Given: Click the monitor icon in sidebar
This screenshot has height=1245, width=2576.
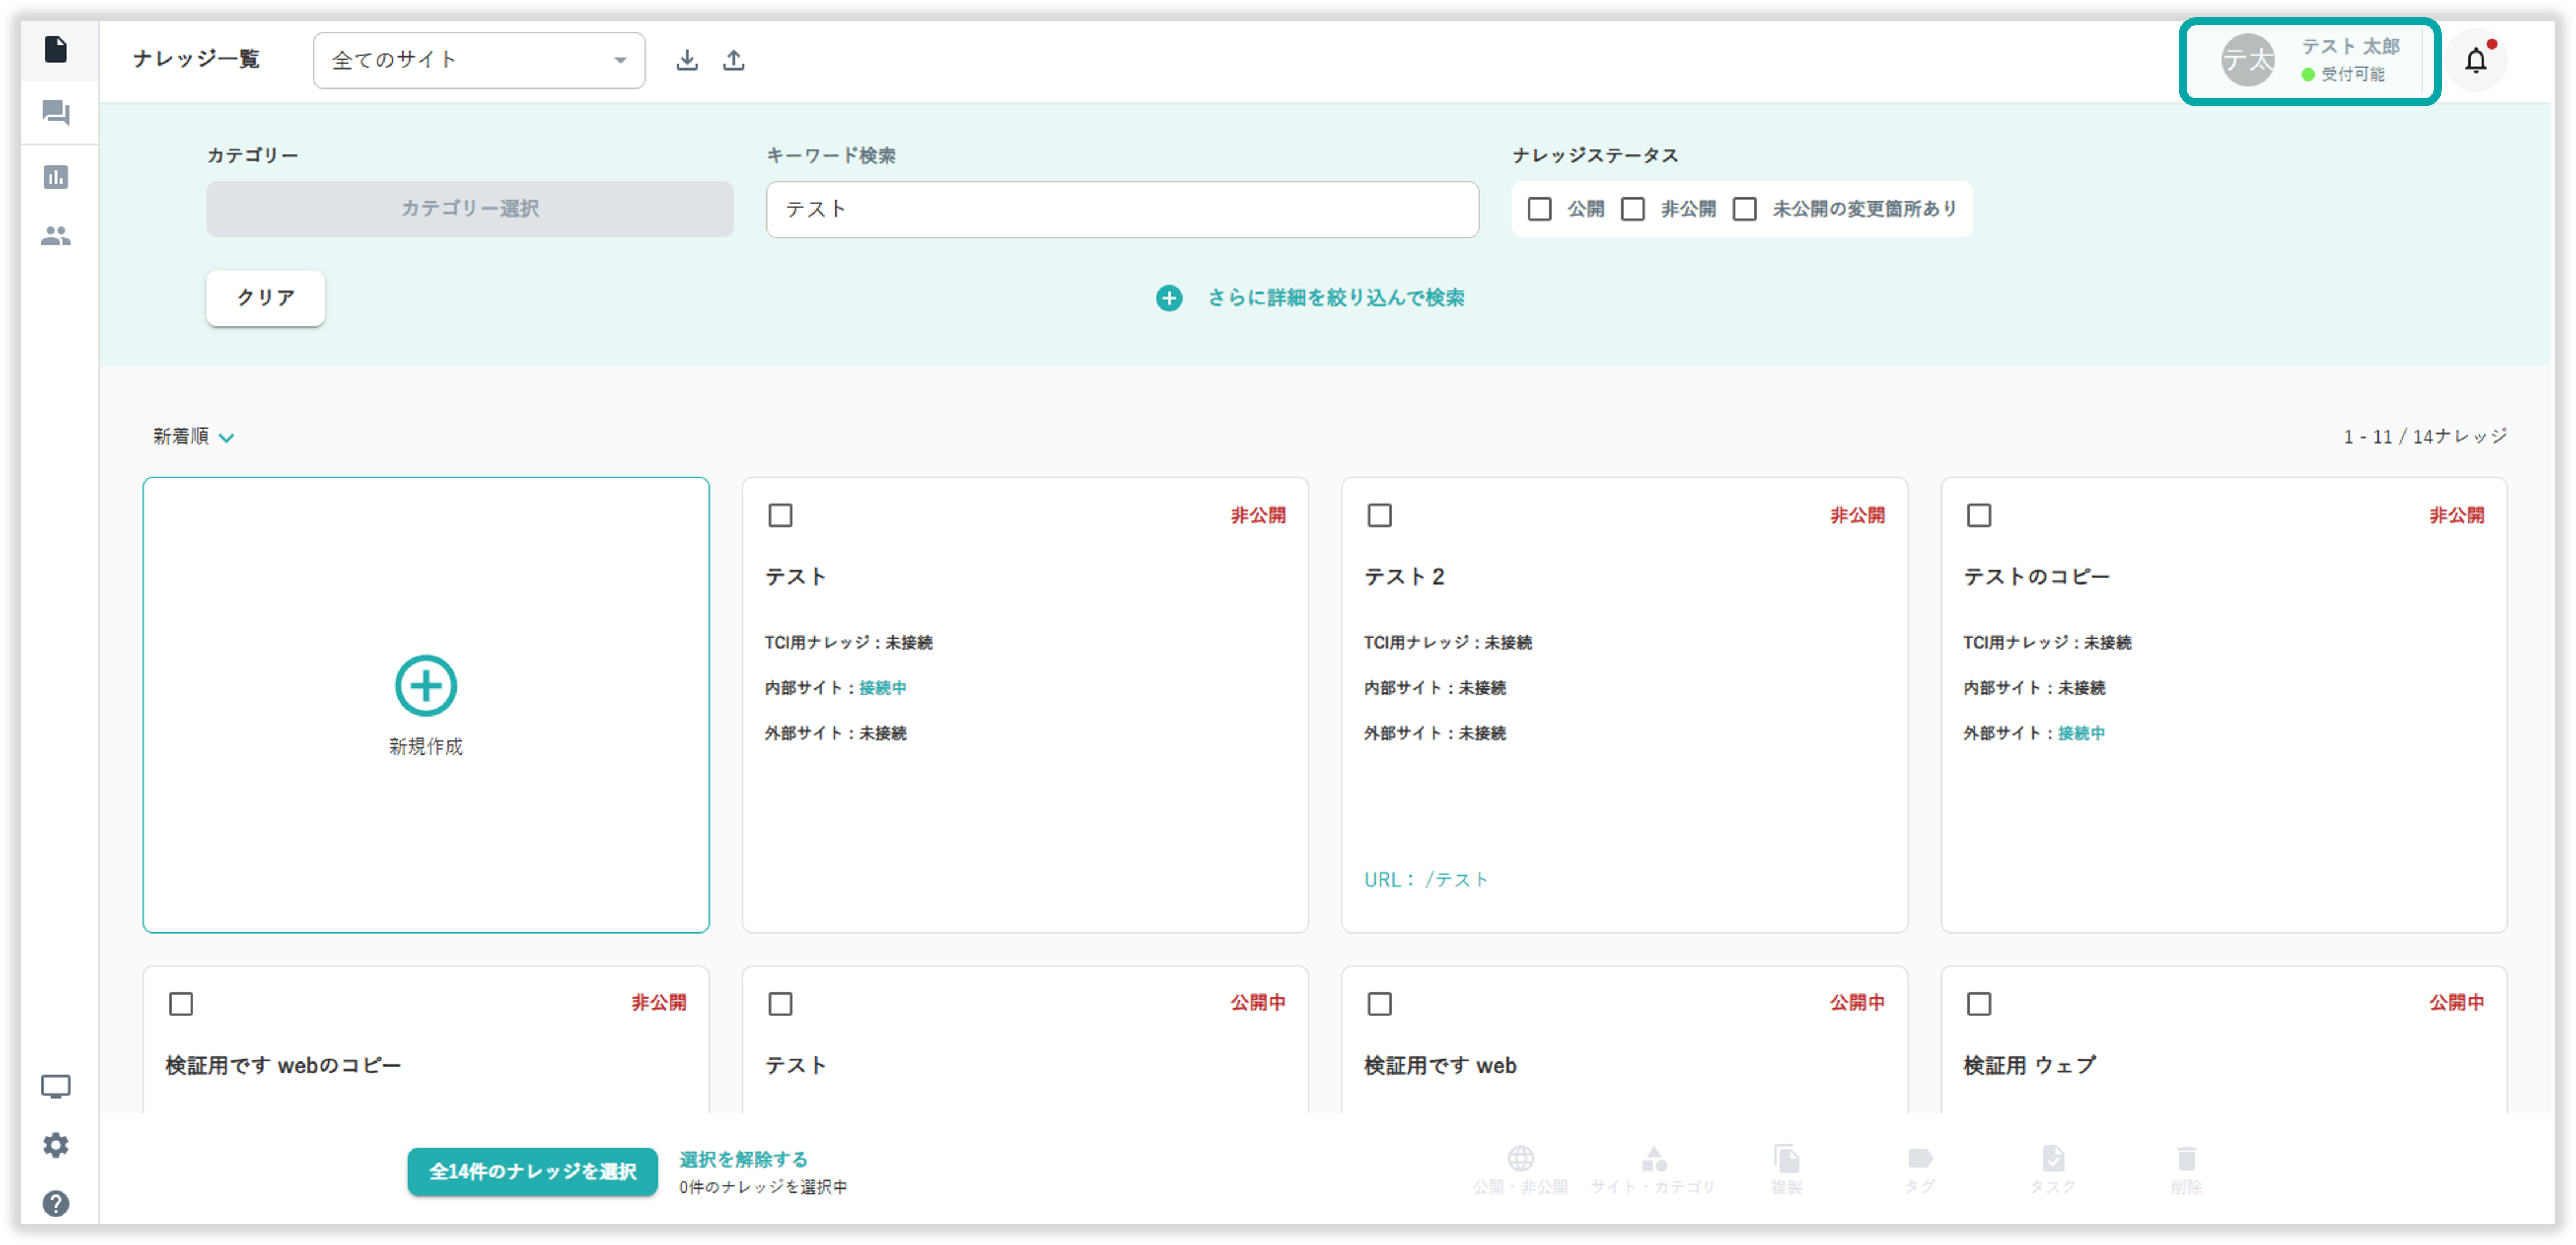Looking at the screenshot, I should pos(56,1086).
